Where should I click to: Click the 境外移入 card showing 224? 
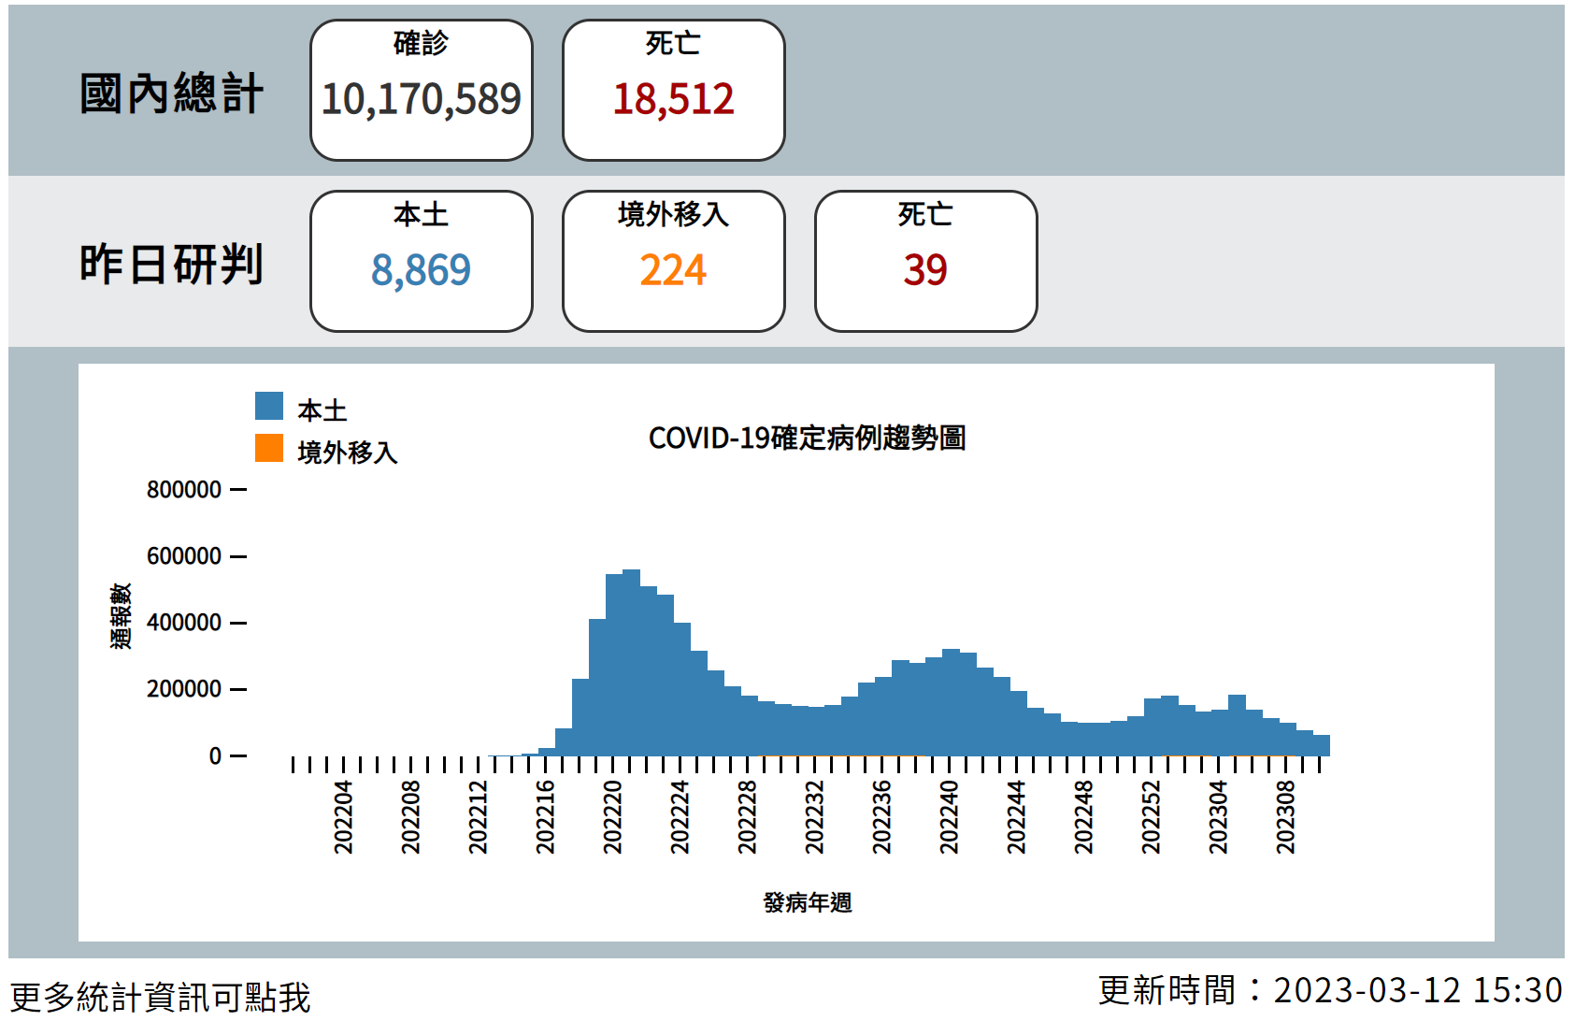[673, 262]
